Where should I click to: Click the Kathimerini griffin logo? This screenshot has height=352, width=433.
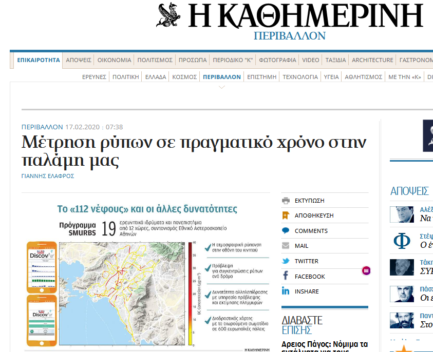[168, 15]
